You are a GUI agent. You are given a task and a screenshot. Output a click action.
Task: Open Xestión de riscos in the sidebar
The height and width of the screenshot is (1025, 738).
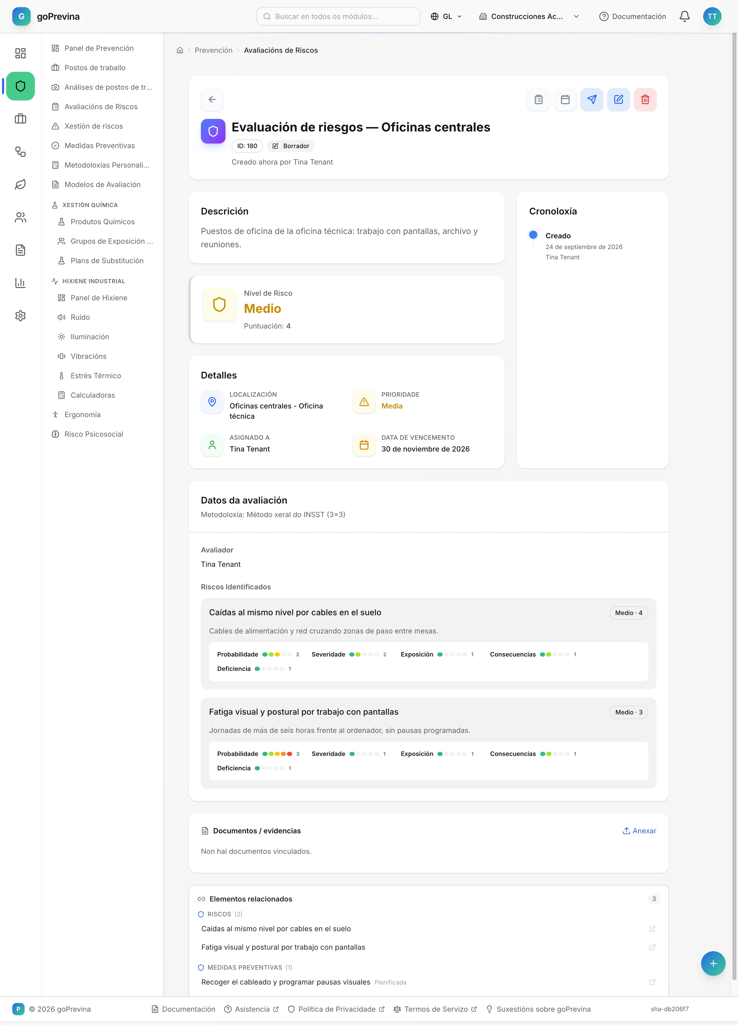102,126
